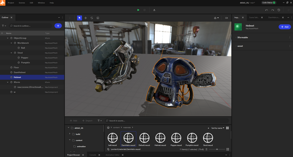Choose the Scale tool

(98, 18)
